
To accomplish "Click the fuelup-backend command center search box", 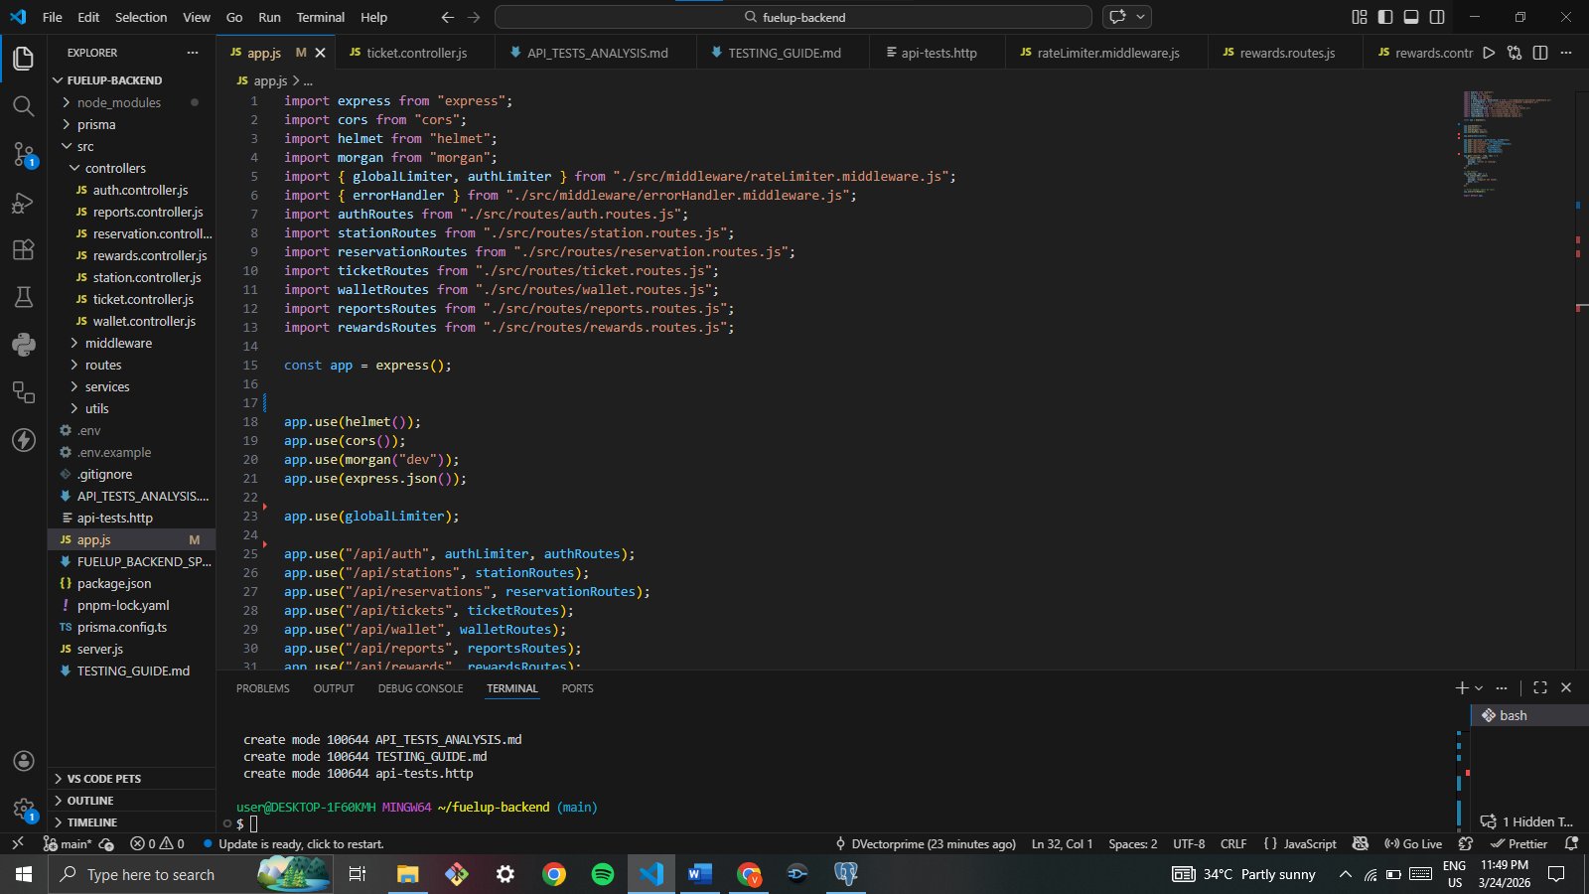I will (x=793, y=17).
